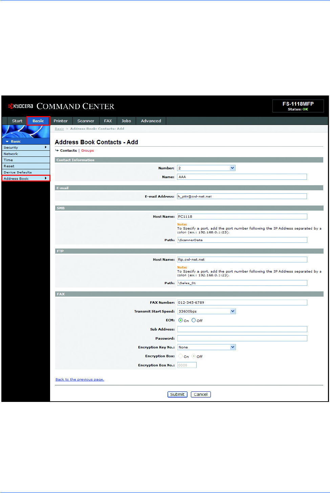Image resolution: width=330 pixels, height=493 pixels.
Task: Open Network settings in sidebar
Action: click(x=26, y=154)
